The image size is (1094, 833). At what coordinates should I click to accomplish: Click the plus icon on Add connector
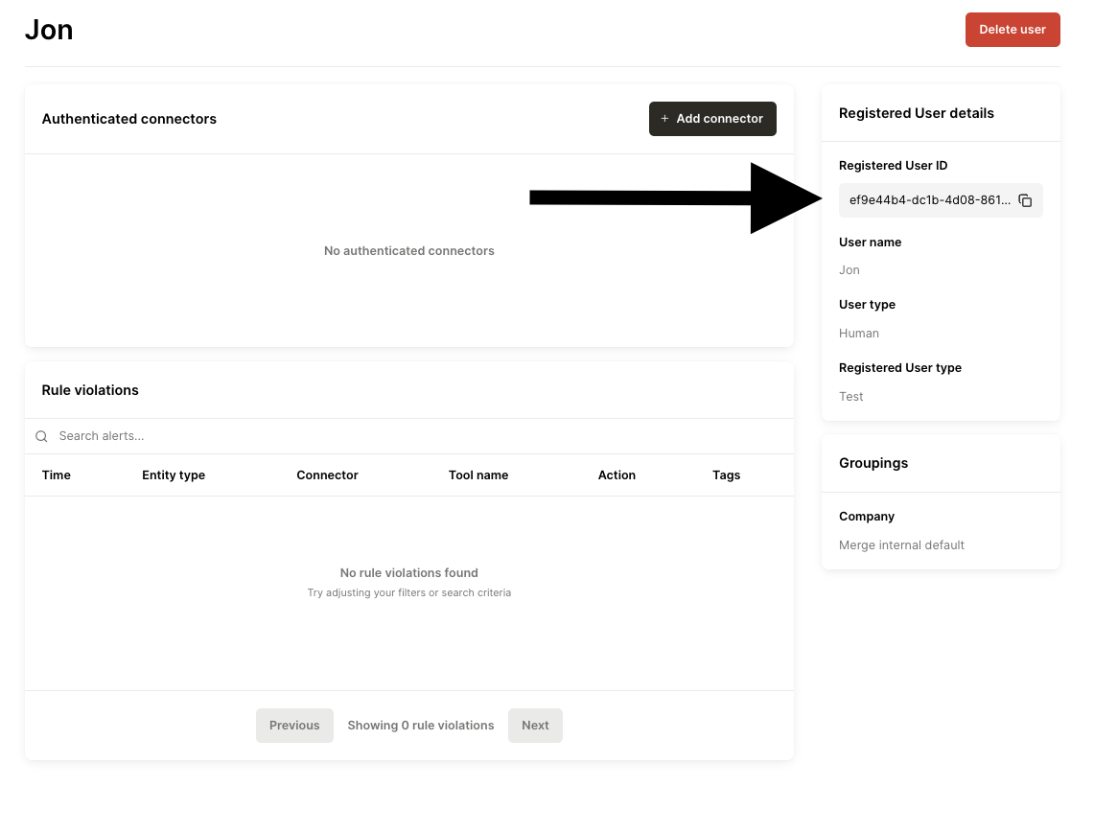pyautogui.click(x=664, y=118)
